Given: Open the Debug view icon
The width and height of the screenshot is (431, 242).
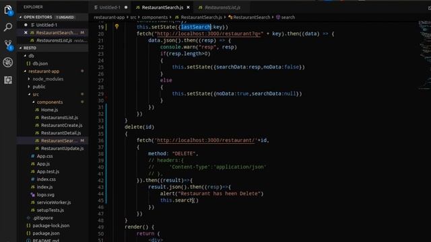Looking at the screenshot, I should click(8, 63).
